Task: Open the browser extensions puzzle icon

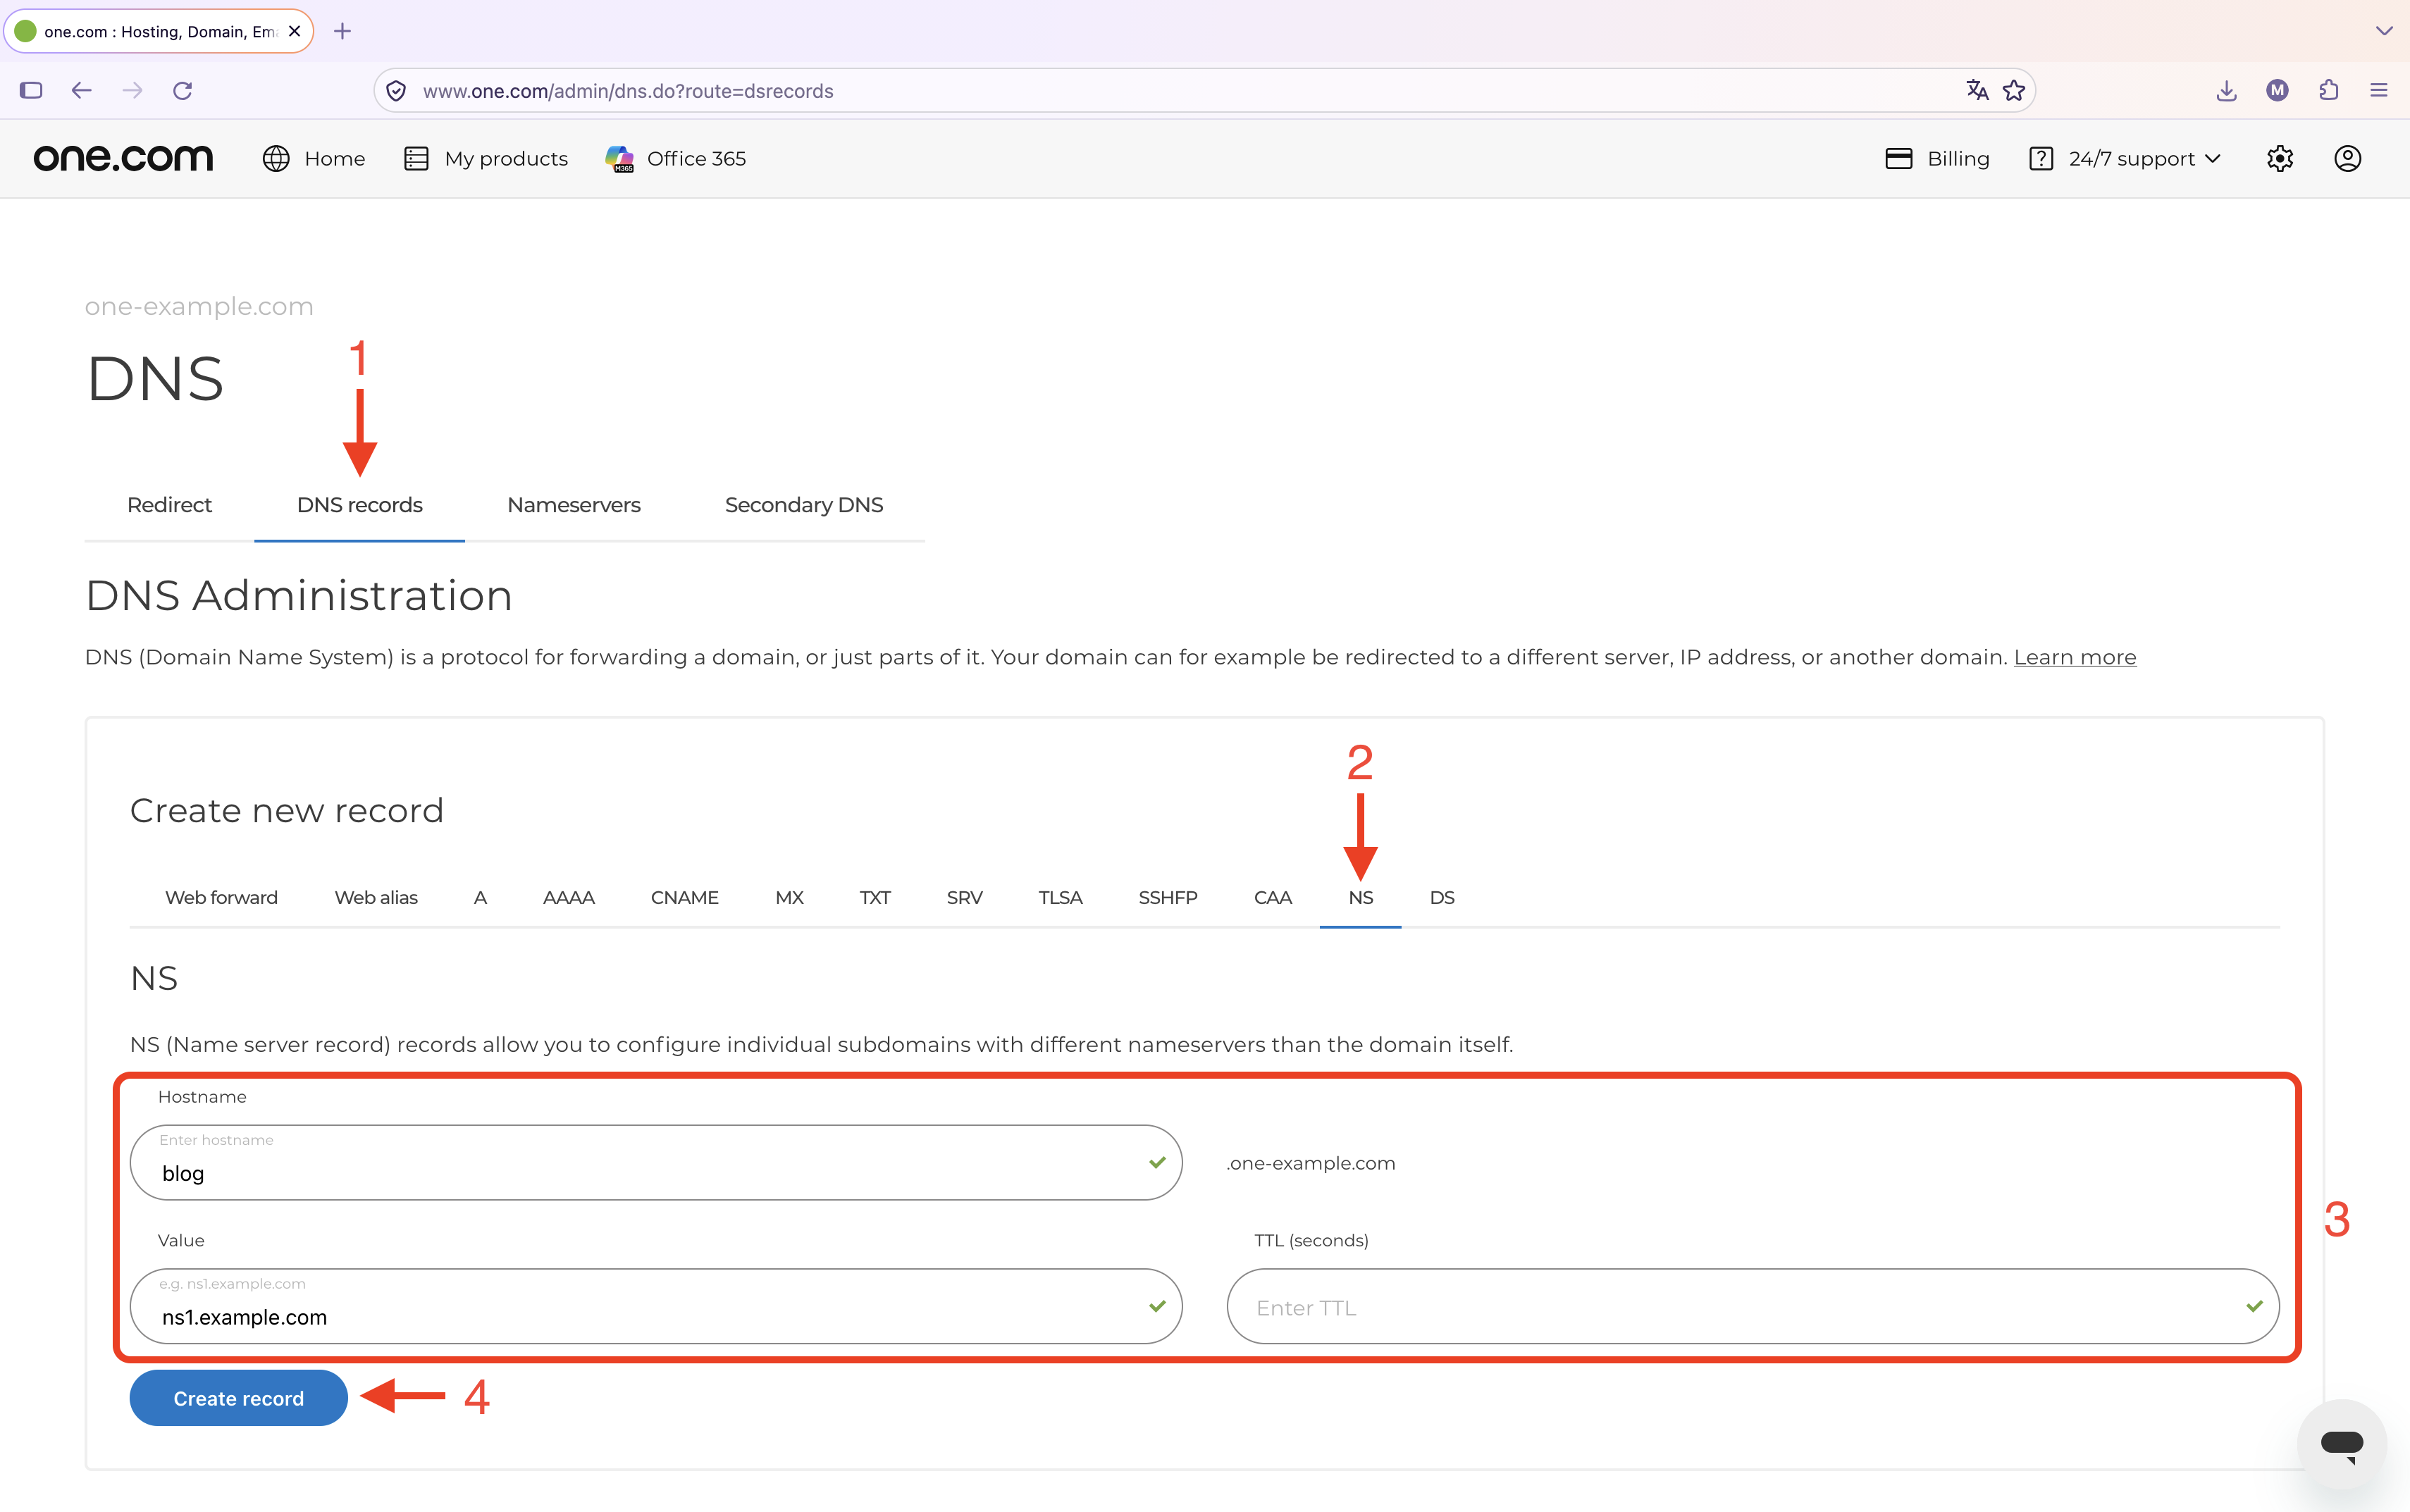Action: coord(2328,90)
